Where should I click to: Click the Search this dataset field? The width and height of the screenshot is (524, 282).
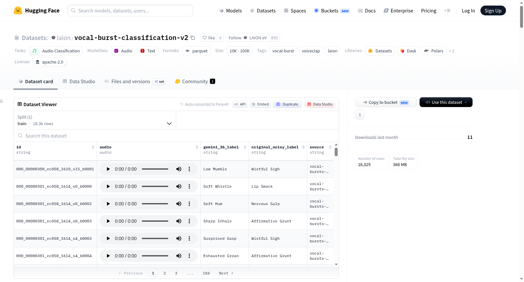(x=176, y=136)
